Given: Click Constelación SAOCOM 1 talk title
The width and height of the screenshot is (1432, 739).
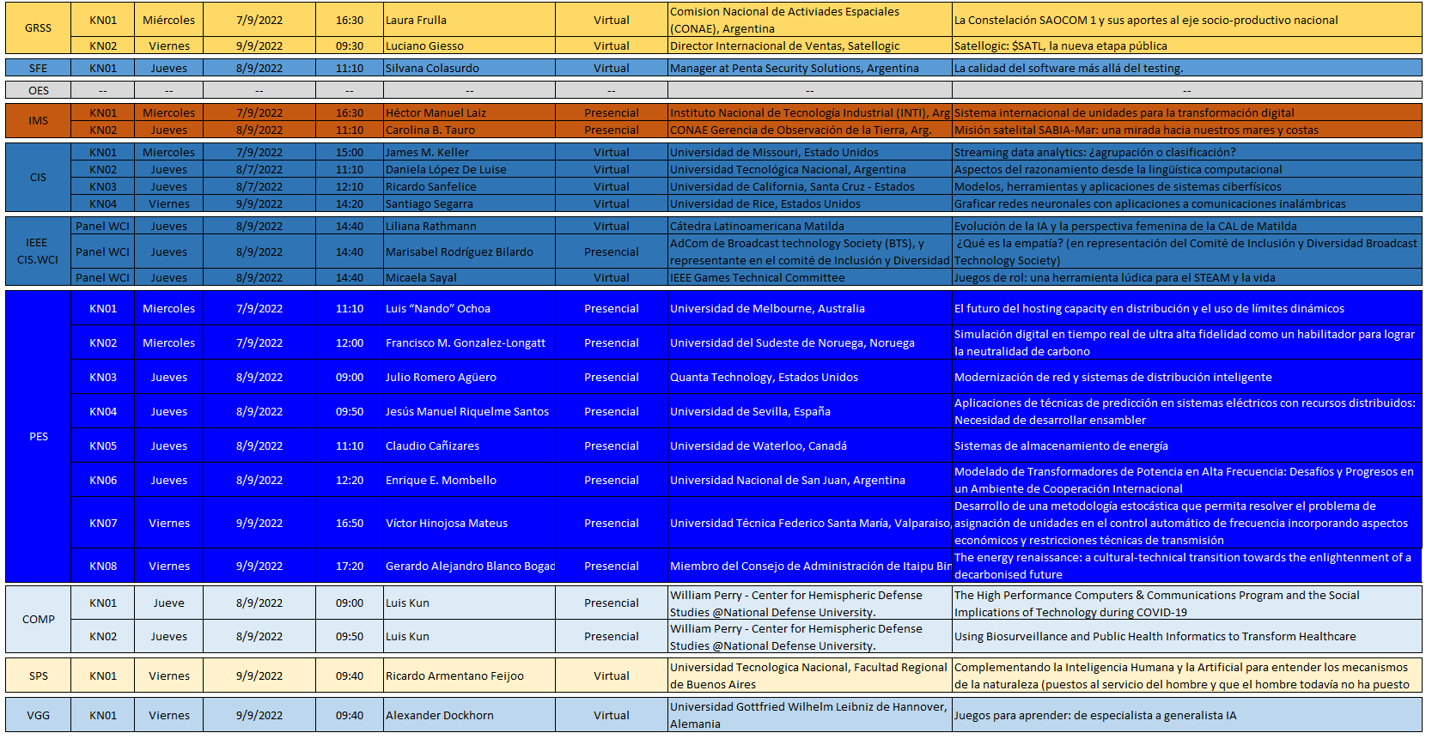Looking at the screenshot, I should (1146, 20).
